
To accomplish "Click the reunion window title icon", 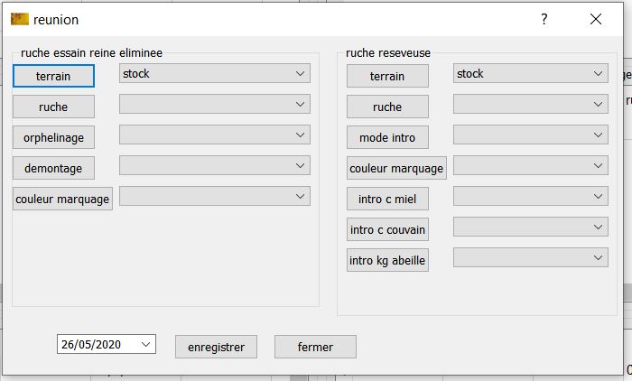I will 19,19.
